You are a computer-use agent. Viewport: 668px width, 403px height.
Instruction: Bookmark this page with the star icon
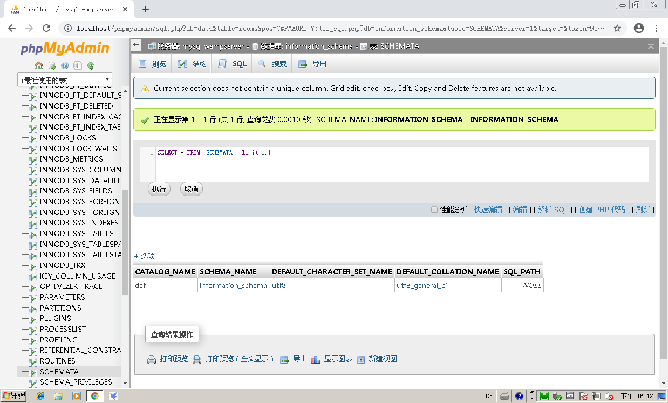click(x=617, y=28)
